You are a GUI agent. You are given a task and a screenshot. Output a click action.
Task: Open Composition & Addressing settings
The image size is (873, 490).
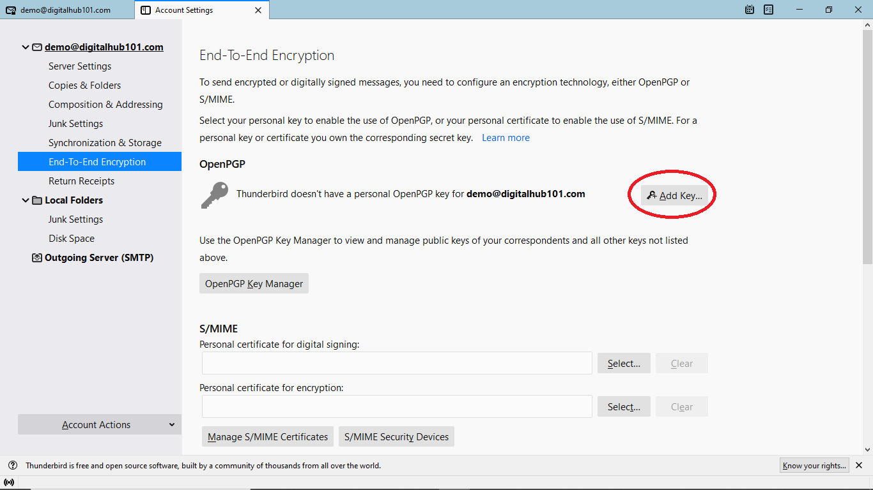(105, 105)
